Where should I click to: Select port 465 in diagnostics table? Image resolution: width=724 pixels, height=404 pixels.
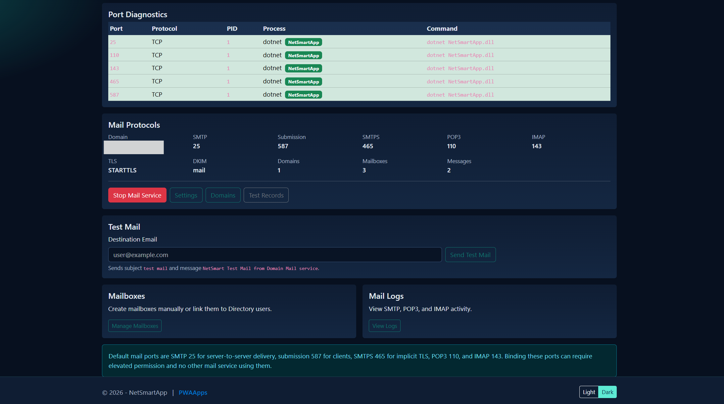pos(114,82)
